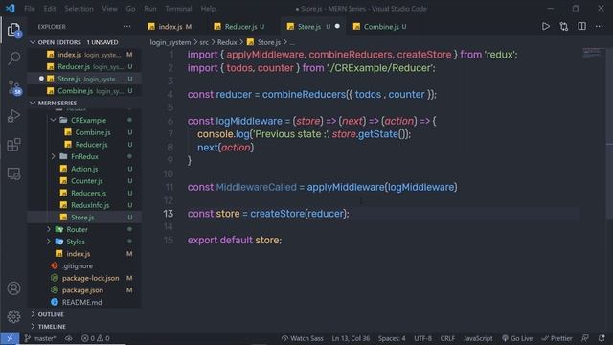This screenshot has width=613, height=345.
Task: Open package-lock.json in the file tree
Action: coord(84,278)
